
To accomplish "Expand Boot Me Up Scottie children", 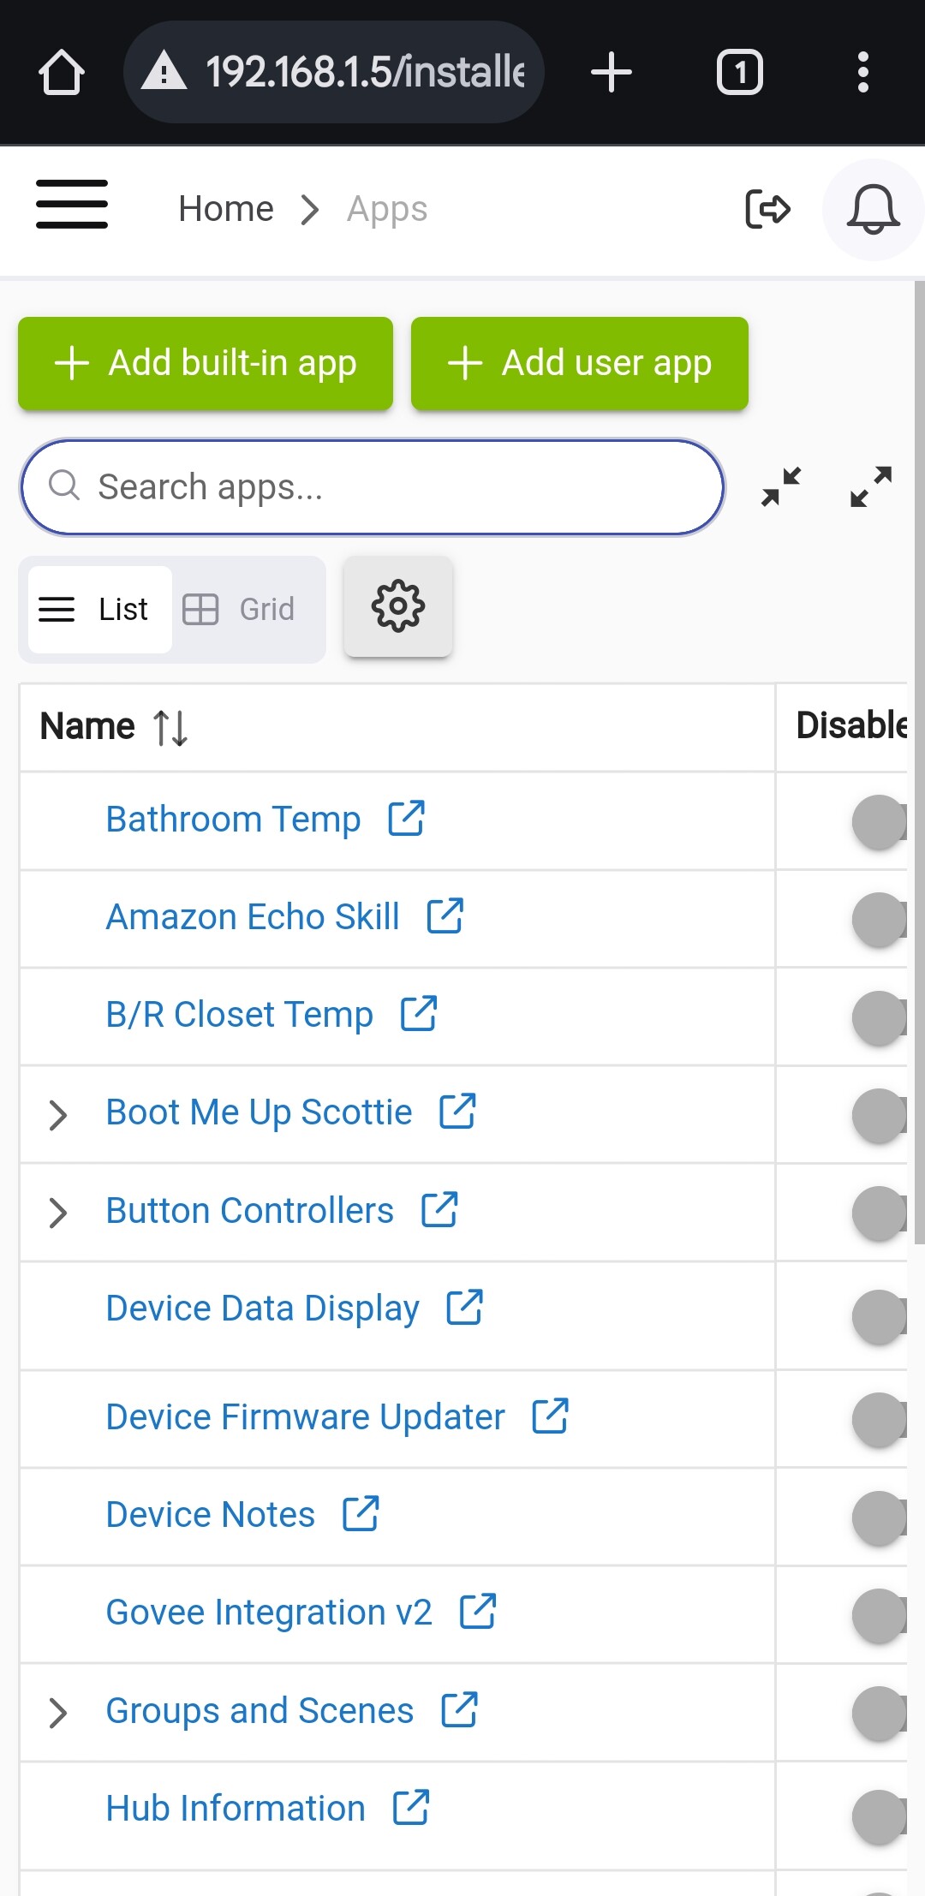I will (x=58, y=1114).
